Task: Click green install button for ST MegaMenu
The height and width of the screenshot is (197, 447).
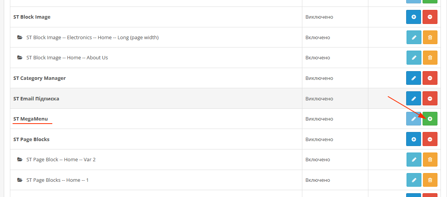Action: point(430,119)
